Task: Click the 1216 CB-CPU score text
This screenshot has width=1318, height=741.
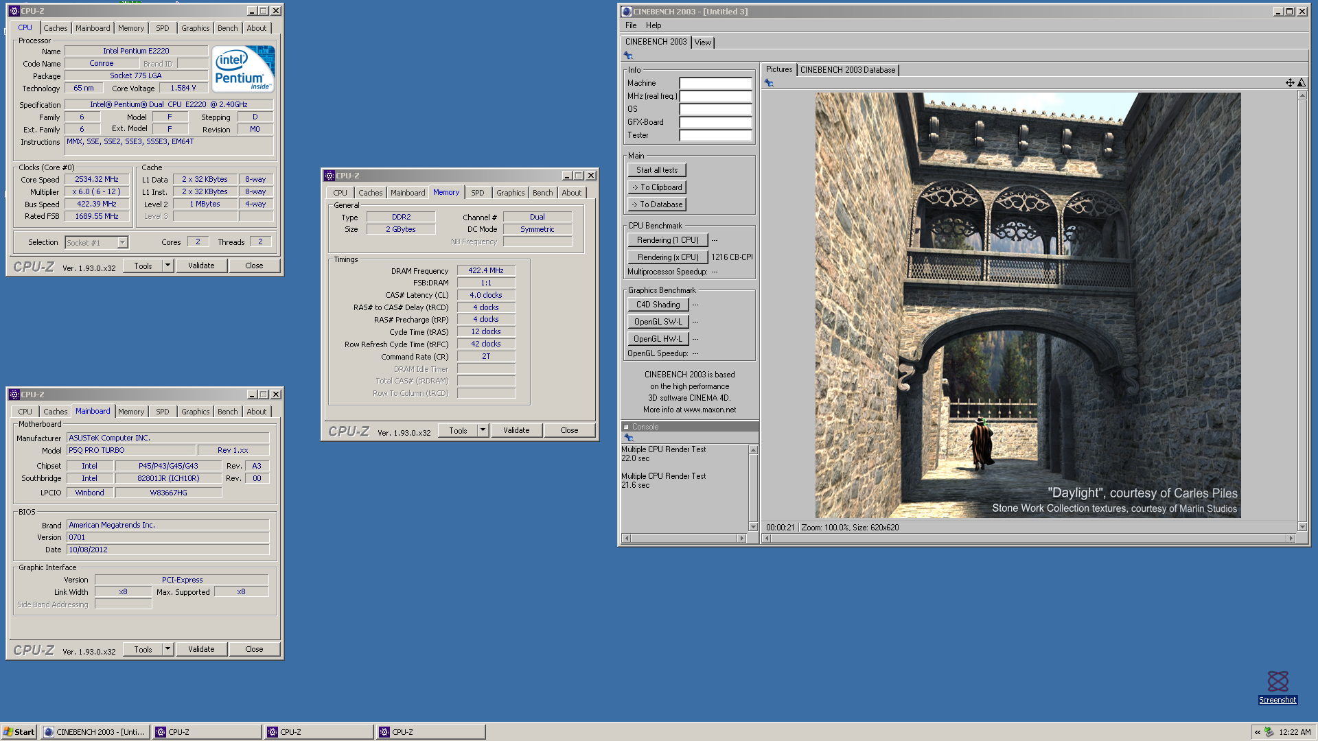Action: [732, 257]
